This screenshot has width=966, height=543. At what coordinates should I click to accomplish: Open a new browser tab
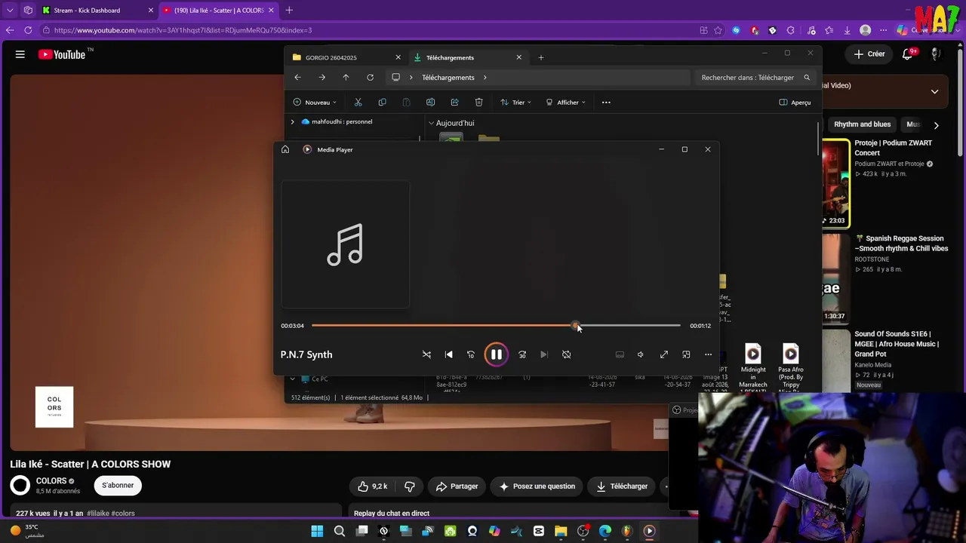289,11
